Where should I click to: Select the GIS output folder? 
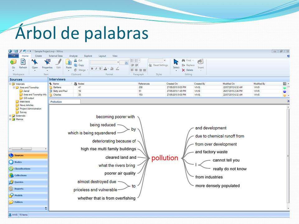pos(27,98)
